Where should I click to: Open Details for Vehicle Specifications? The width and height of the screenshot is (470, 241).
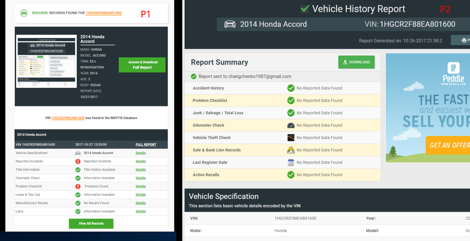[x=141, y=153]
